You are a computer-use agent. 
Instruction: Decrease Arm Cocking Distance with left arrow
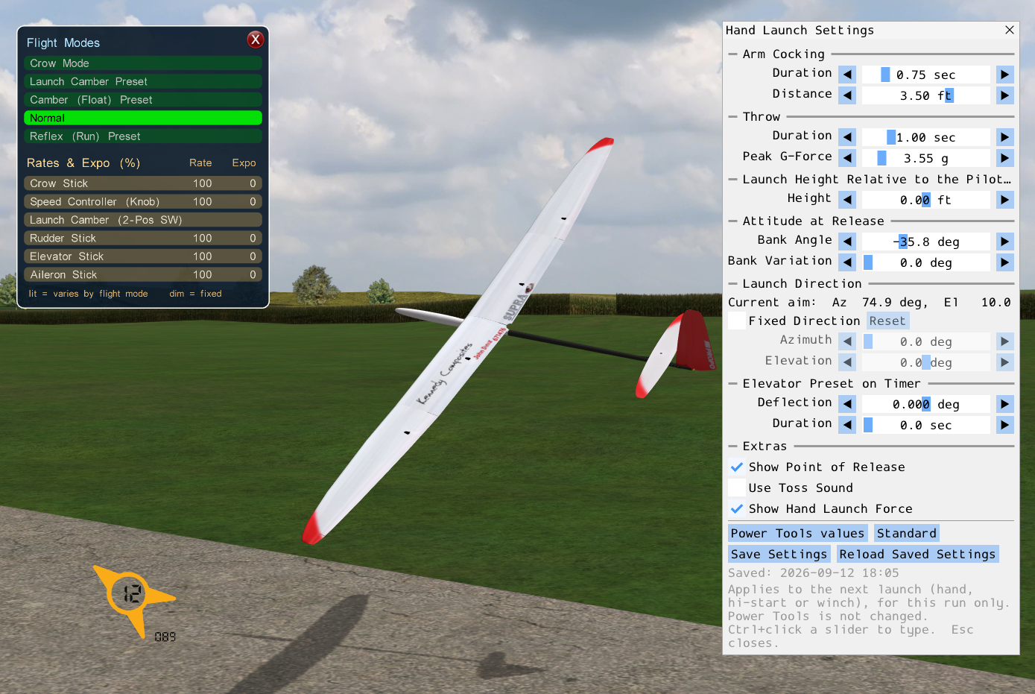click(x=847, y=95)
